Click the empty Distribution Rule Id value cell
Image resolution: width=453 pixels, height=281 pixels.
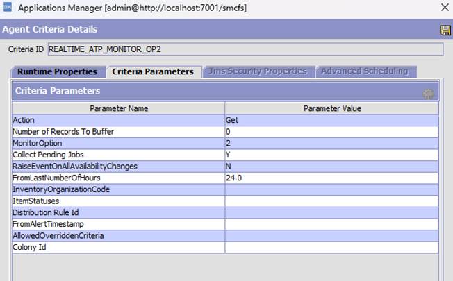click(331, 212)
